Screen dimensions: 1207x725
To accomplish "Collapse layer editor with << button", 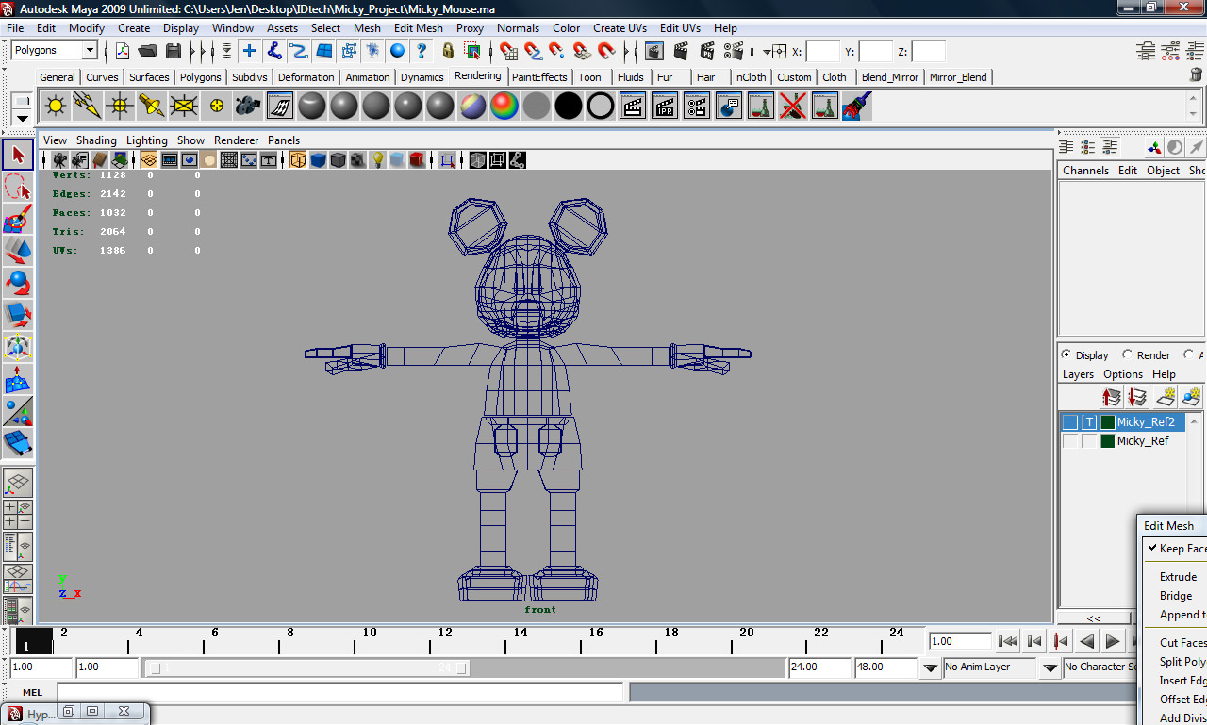I will coord(1094,618).
